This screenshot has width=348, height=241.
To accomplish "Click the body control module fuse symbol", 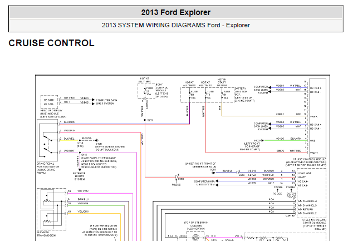I will tap(145, 91).
